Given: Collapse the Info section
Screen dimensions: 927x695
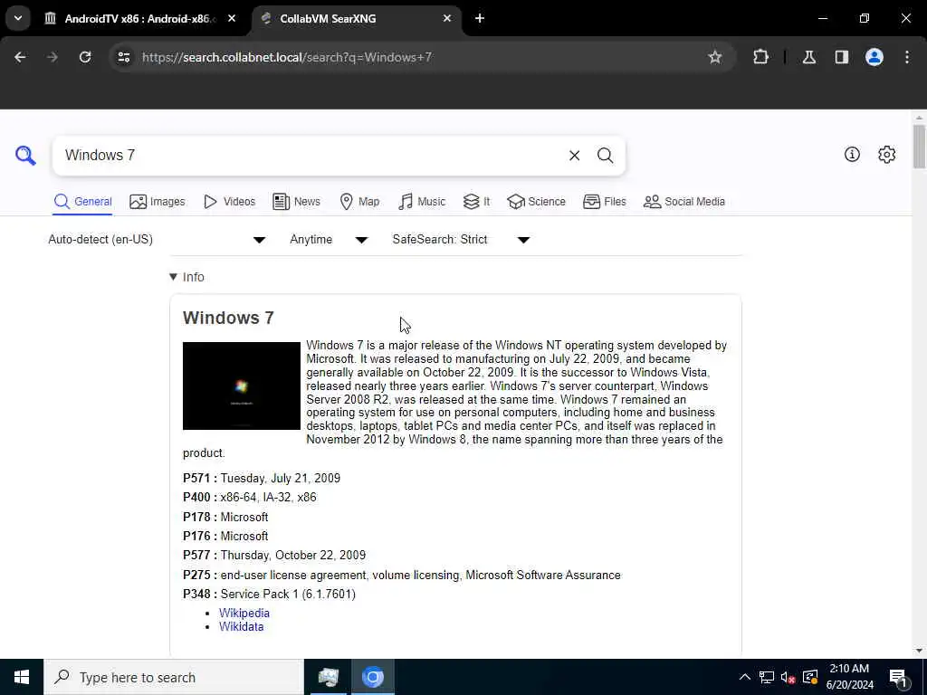Looking at the screenshot, I should tap(186, 277).
